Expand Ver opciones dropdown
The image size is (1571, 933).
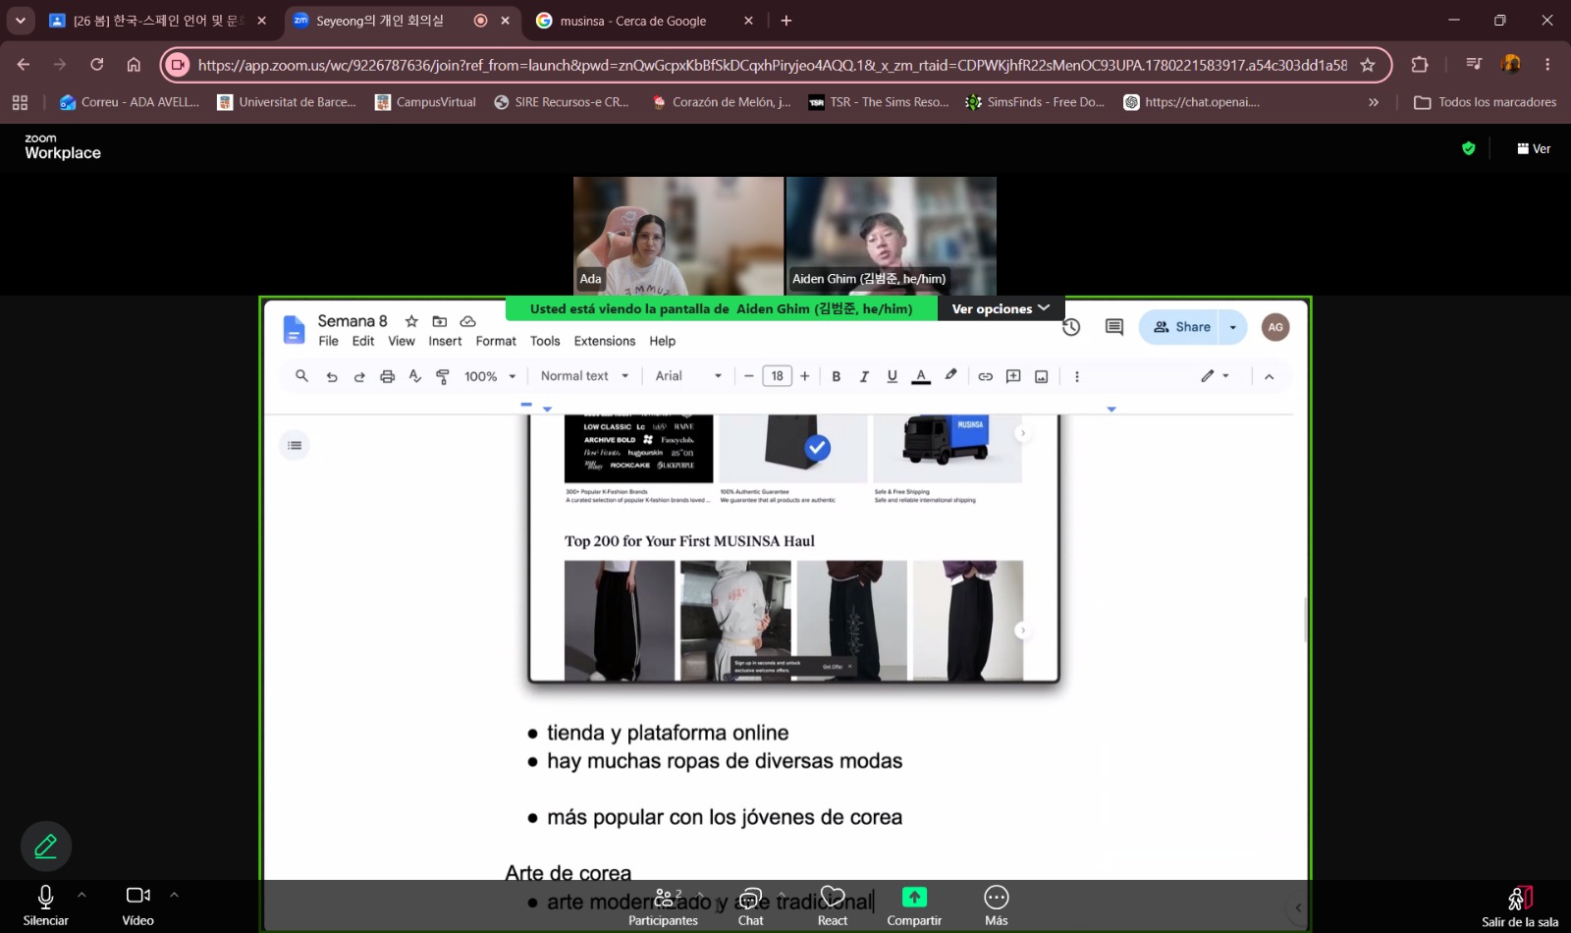(1001, 308)
